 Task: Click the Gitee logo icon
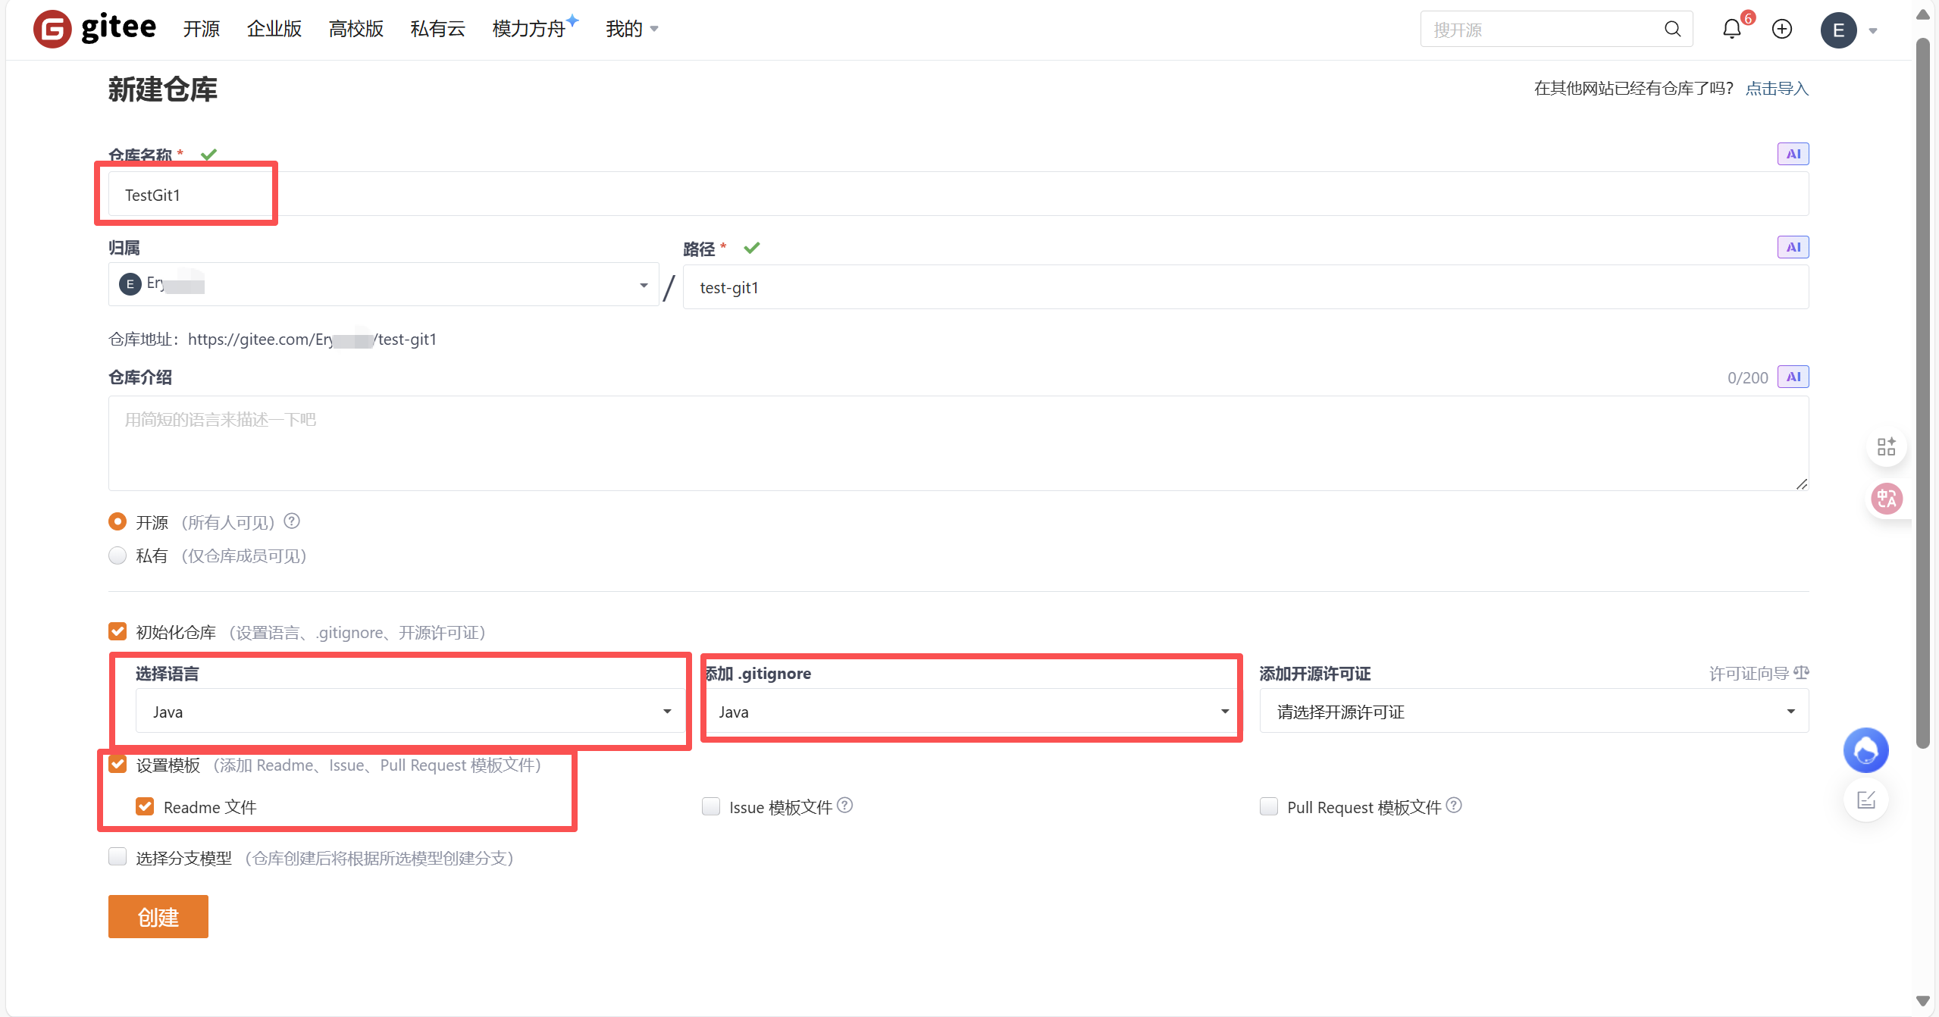(x=52, y=30)
